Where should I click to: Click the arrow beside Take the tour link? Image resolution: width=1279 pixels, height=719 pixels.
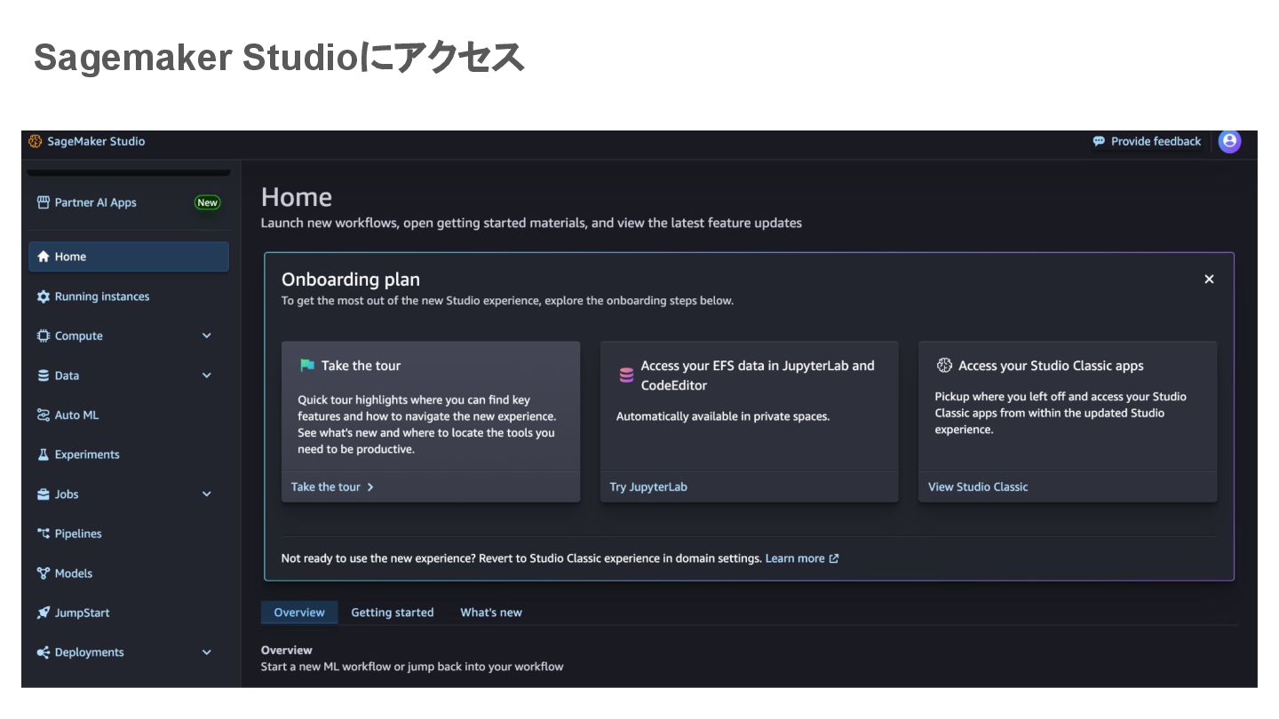pos(370,487)
